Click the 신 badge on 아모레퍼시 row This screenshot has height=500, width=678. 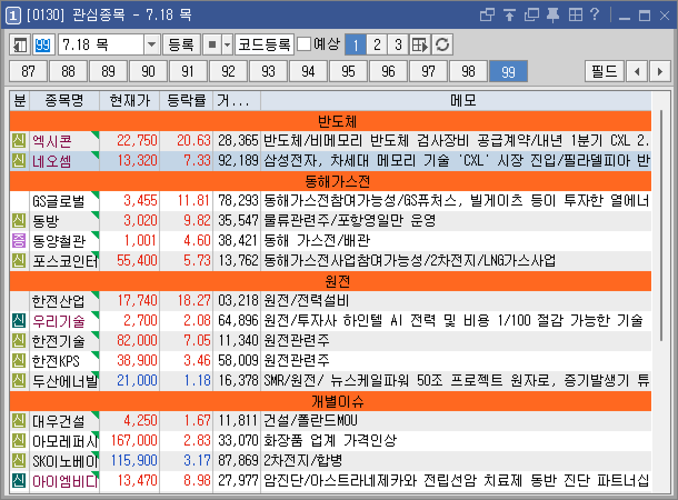click(x=19, y=441)
